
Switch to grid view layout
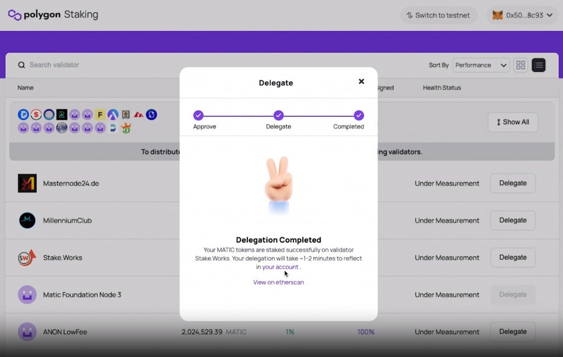520,65
